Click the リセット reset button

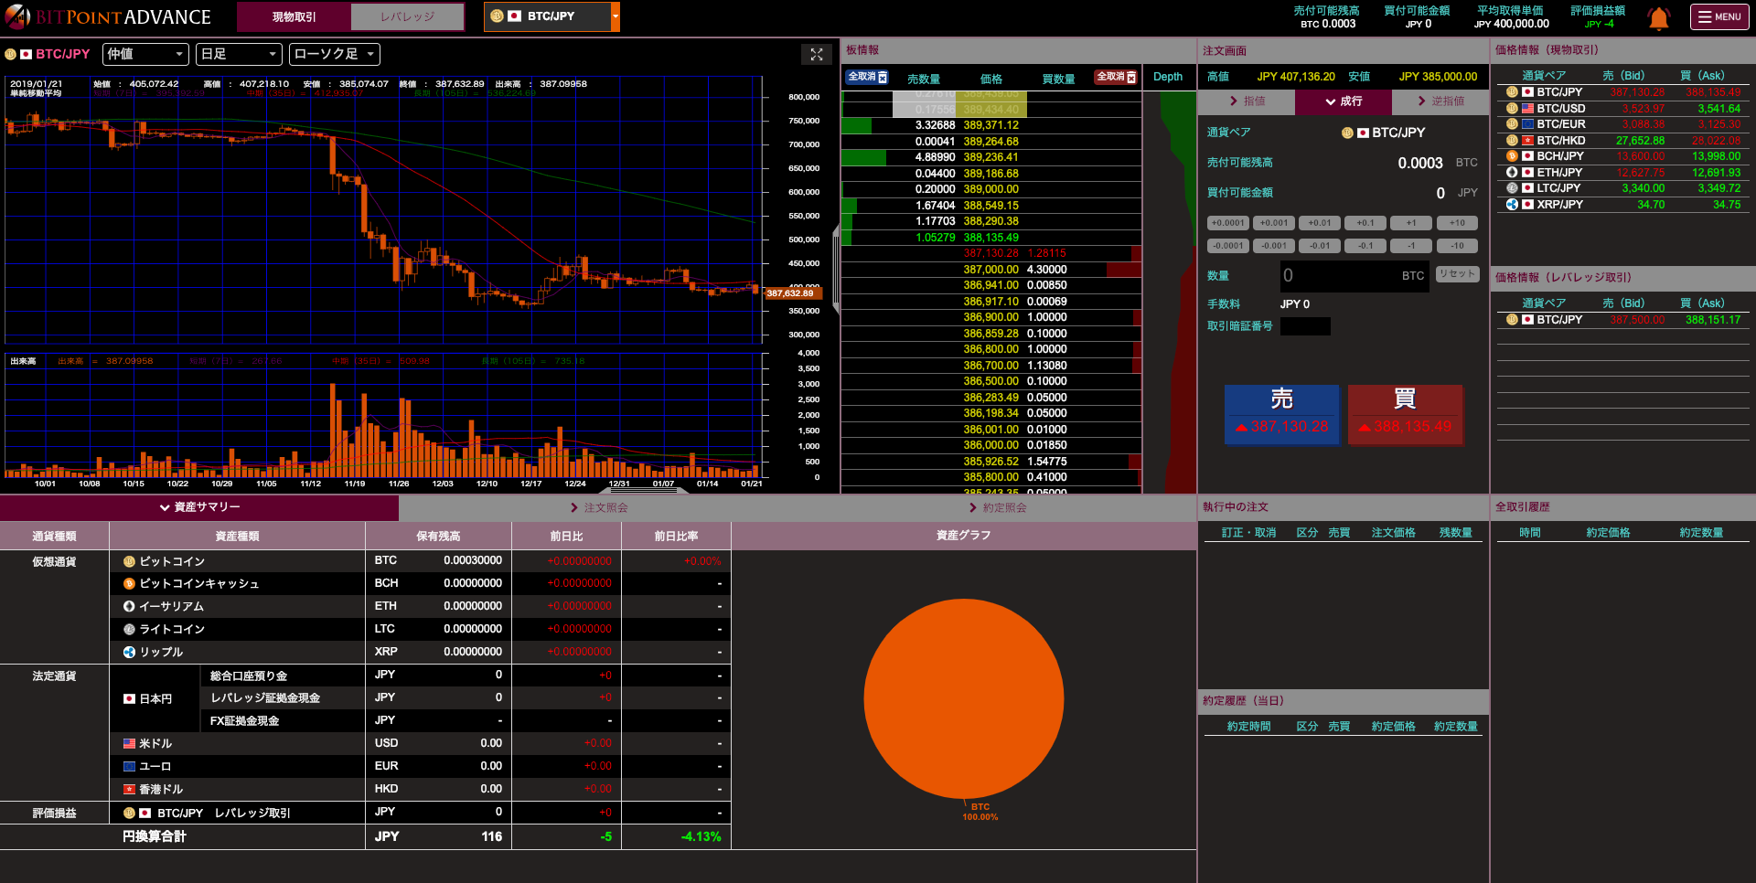1457,274
